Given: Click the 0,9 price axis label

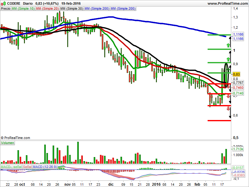Looking at the screenshot, I should click(236, 64).
